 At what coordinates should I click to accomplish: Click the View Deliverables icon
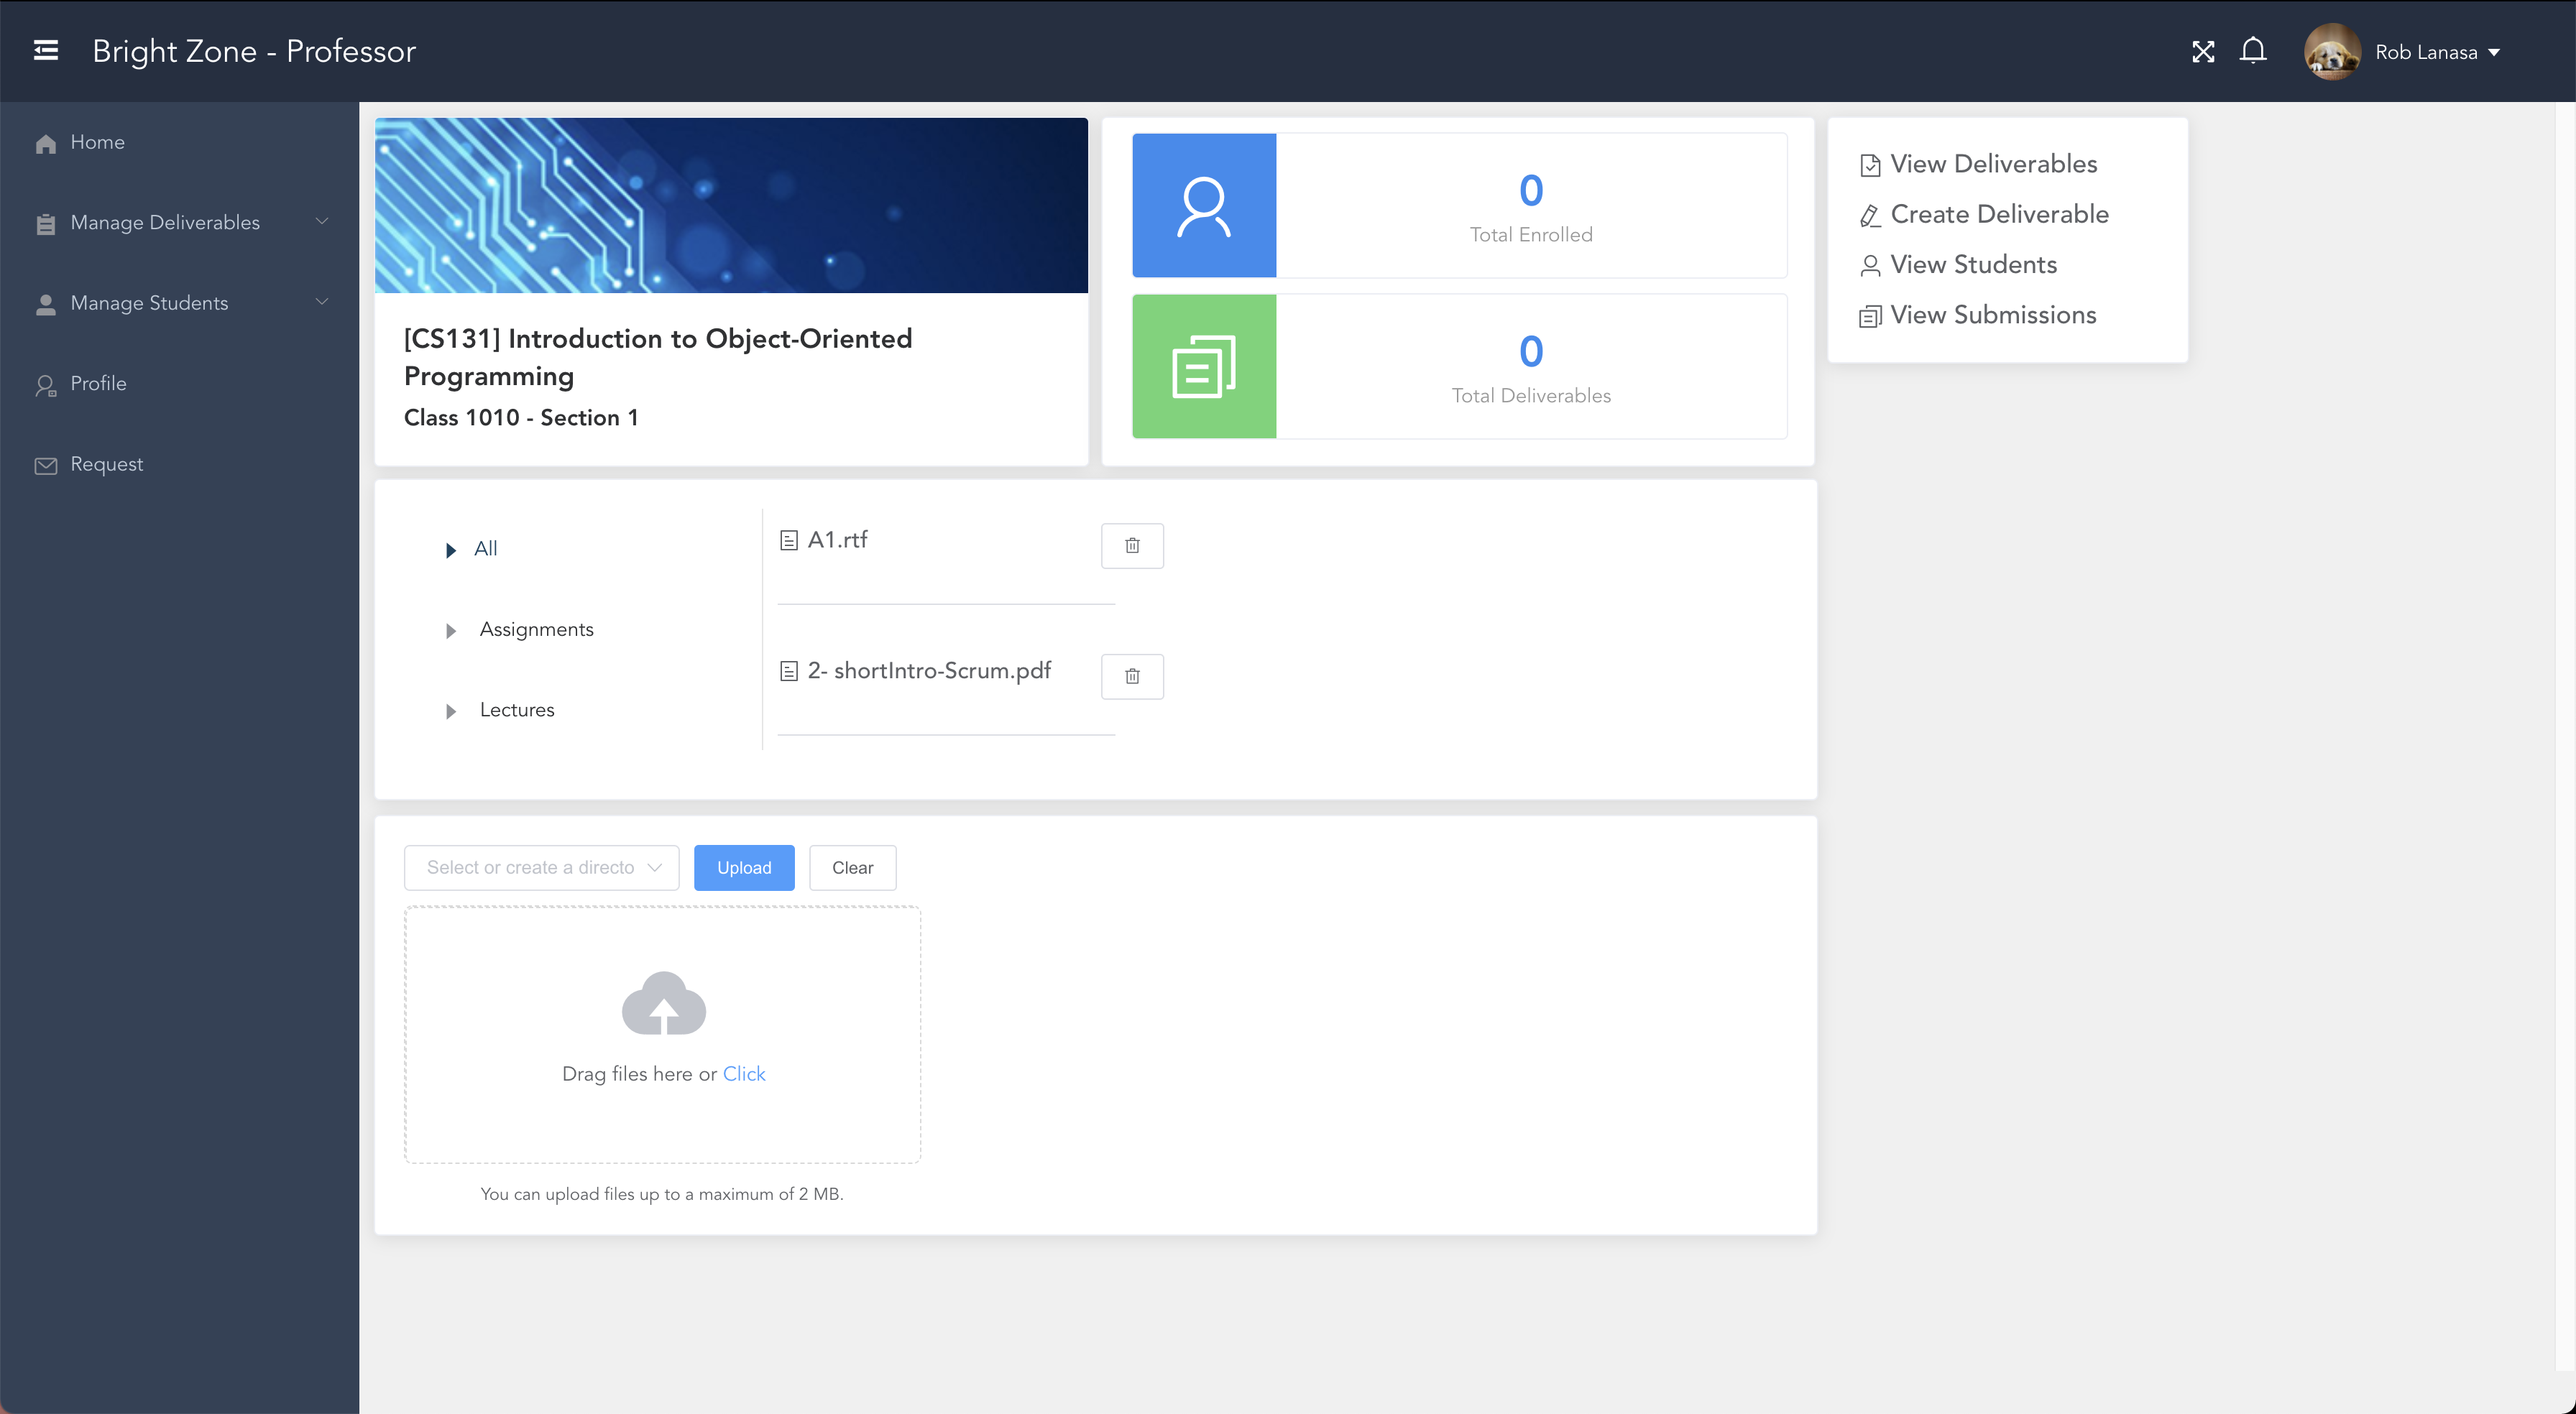point(1871,165)
